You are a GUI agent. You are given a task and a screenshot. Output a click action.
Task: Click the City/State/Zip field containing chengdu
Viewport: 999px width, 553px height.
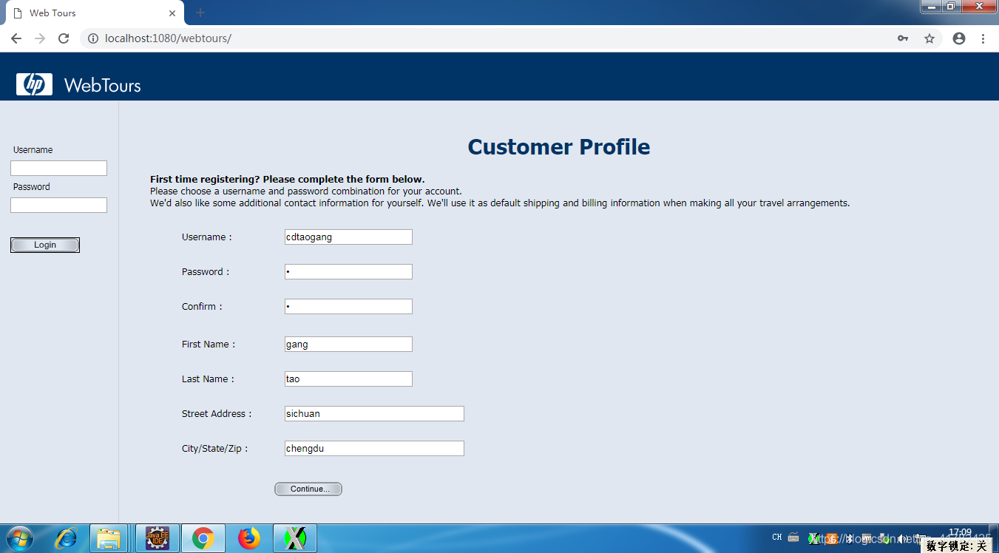coord(374,448)
